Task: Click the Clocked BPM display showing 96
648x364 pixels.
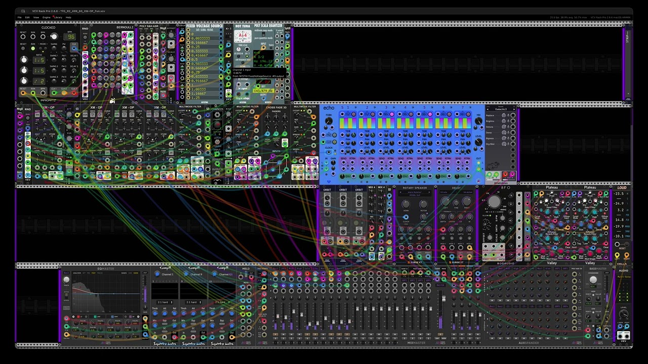Action: click(71, 36)
